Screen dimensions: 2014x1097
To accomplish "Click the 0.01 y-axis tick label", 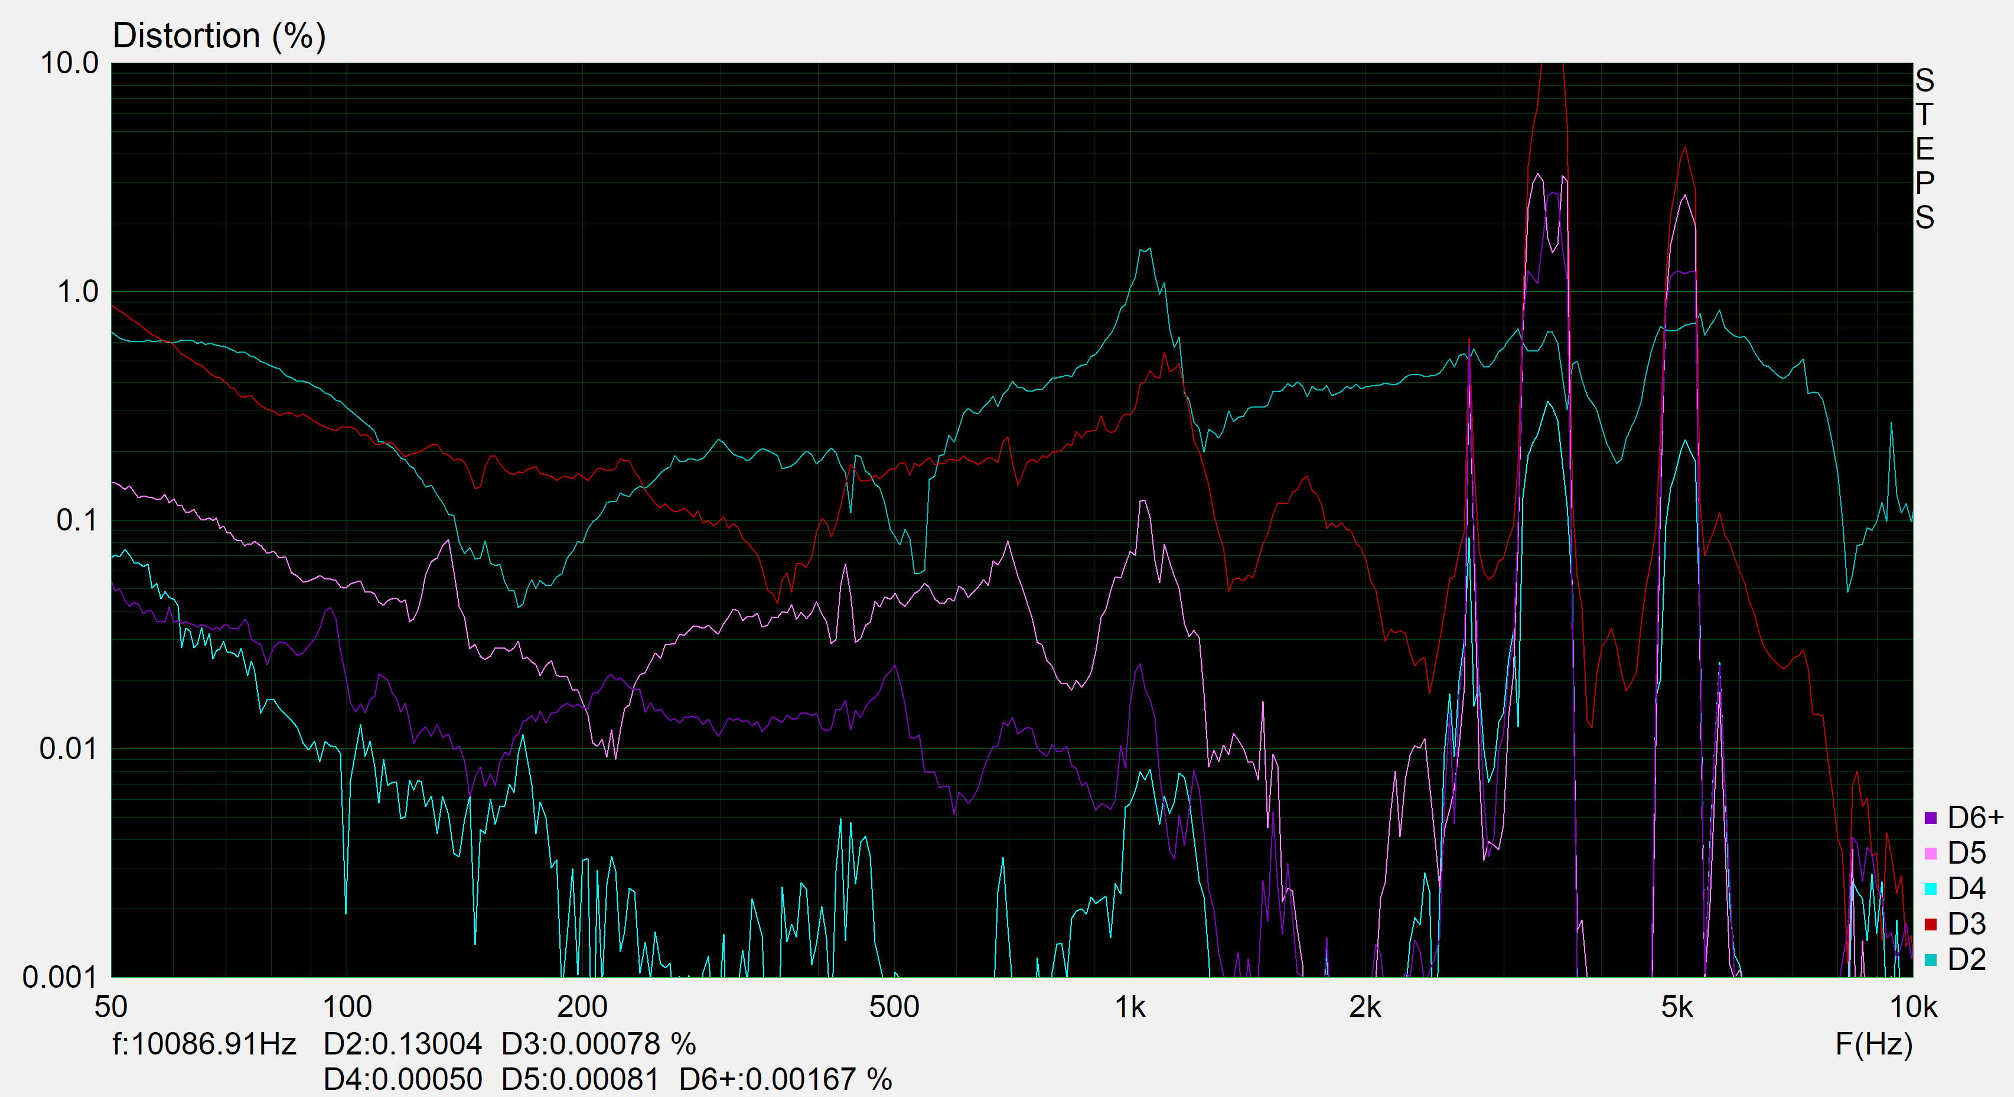I will (70, 748).
